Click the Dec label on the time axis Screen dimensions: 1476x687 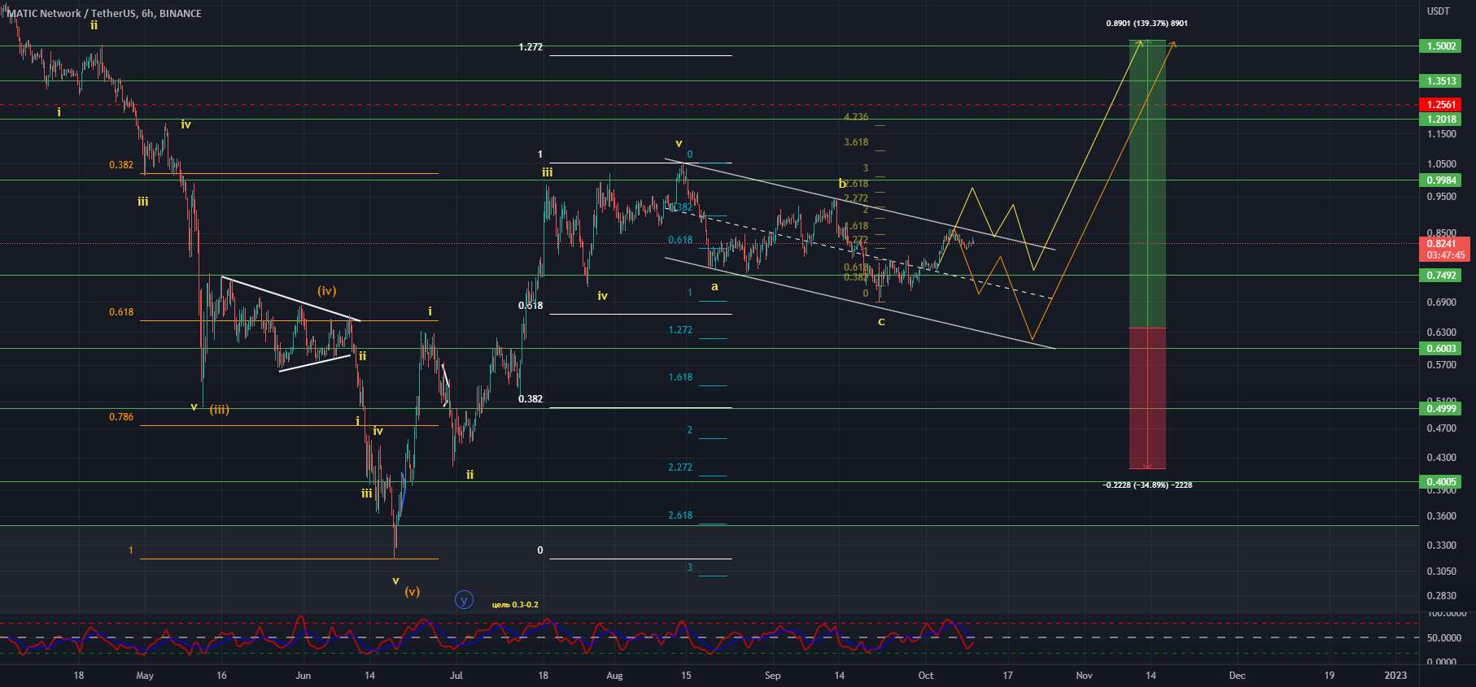pyautogui.click(x=1237, y=676)
